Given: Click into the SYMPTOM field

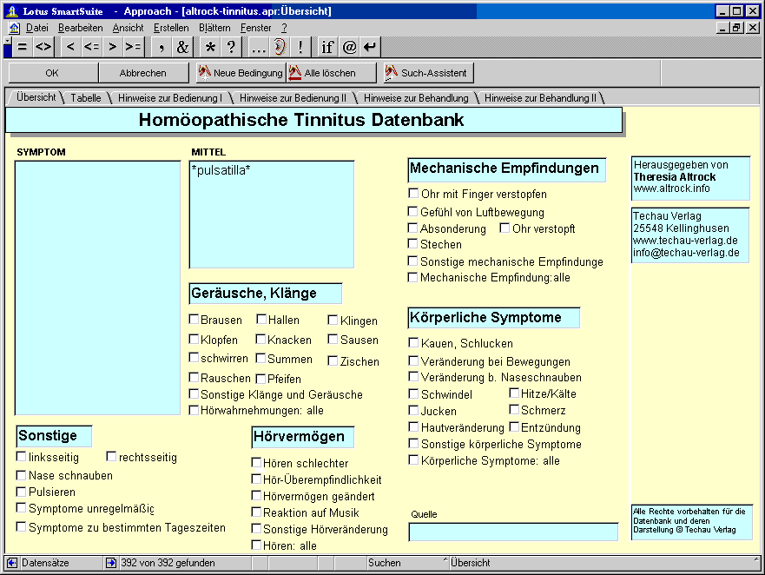Looking at the screenshot, I should click(x=97, y=288).
